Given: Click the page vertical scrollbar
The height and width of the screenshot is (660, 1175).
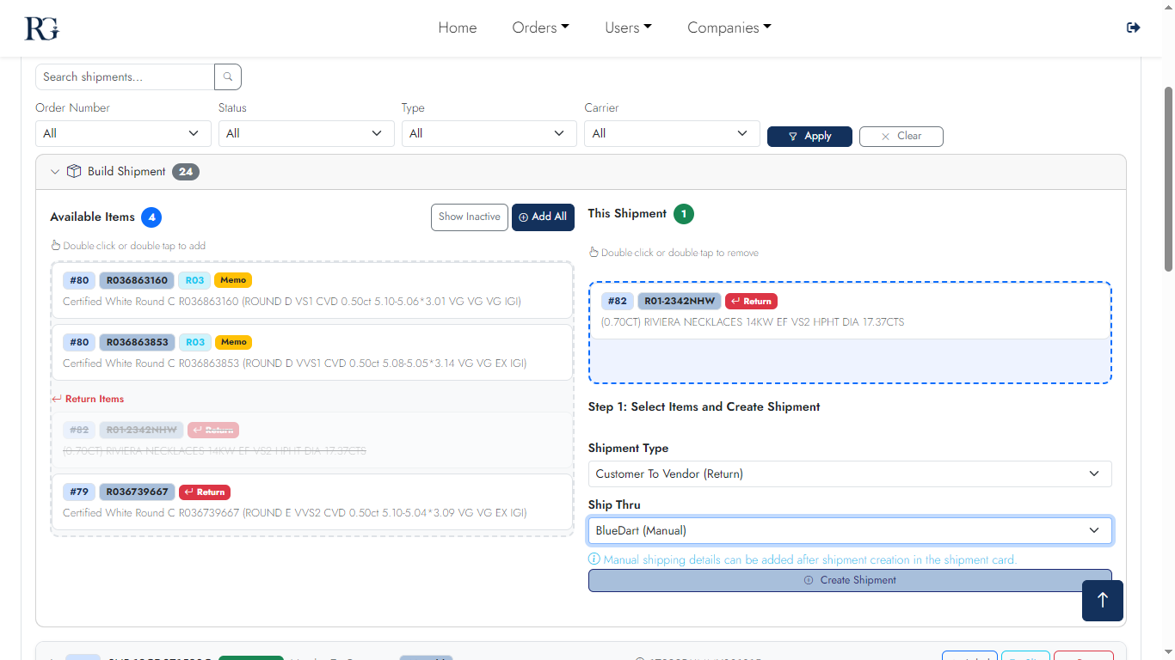Looking at the screenshot, I should [1168, 180].
